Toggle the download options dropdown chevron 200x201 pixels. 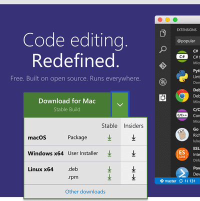(120, 104)
